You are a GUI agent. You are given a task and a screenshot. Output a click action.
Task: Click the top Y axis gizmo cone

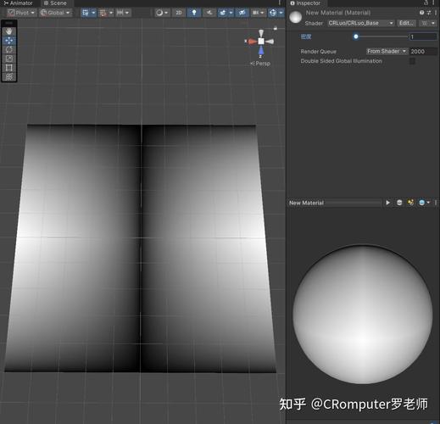point(261,33)
